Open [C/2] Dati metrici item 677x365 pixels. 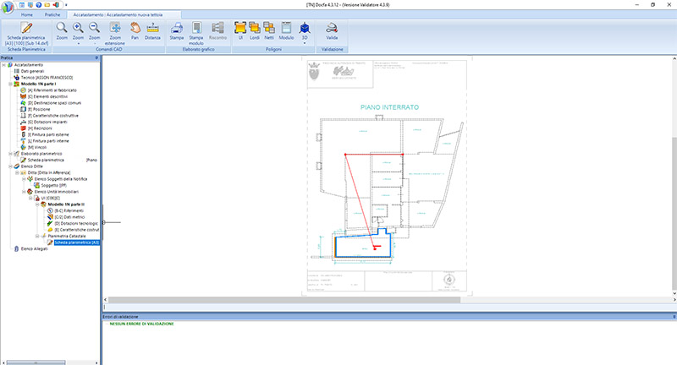(69, 217)
